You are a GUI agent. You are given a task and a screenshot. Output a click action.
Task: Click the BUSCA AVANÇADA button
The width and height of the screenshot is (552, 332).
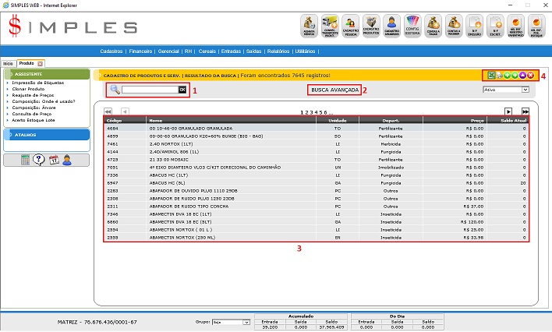(334, 90)
